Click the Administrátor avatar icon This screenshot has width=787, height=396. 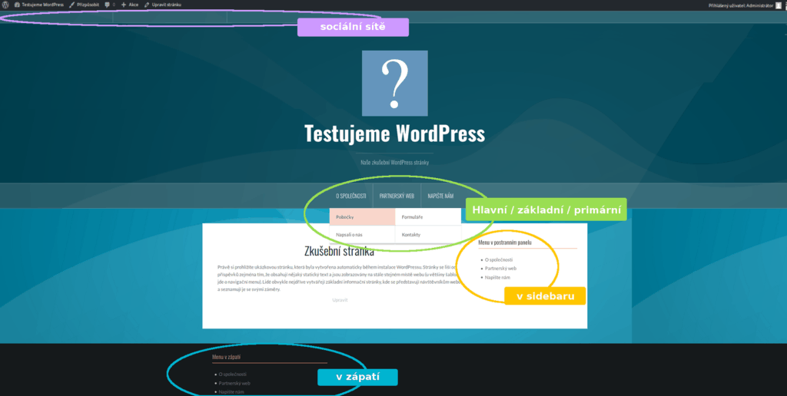[x=779, y=5]
